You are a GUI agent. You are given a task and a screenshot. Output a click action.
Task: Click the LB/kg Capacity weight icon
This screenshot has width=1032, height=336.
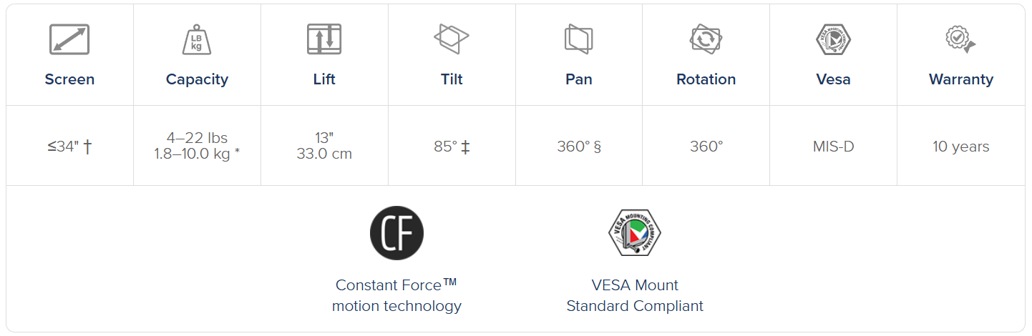tap(197, 40)
